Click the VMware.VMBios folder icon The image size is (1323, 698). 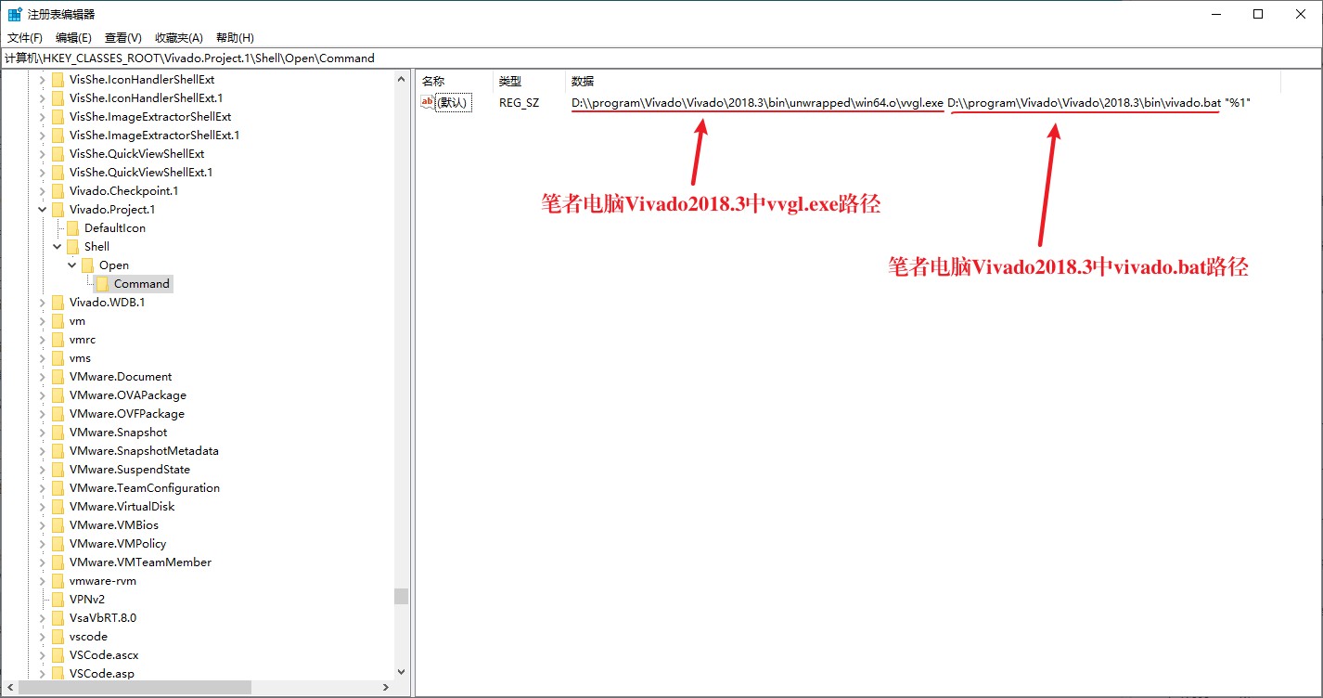coord(58,525)
